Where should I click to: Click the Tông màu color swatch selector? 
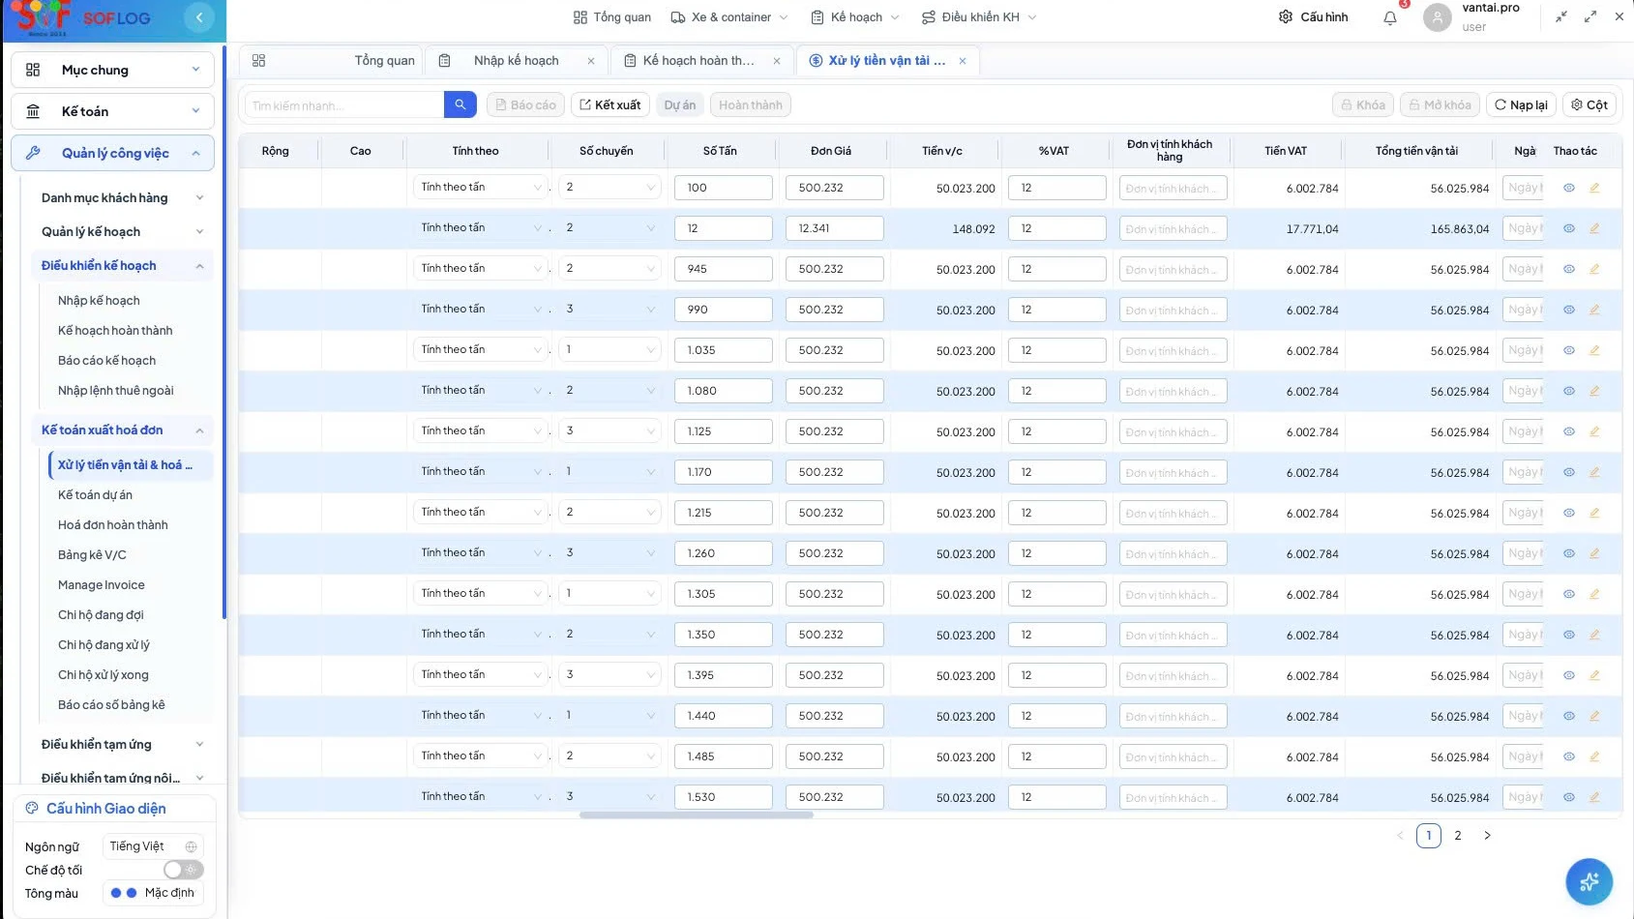tap(153, 893)
